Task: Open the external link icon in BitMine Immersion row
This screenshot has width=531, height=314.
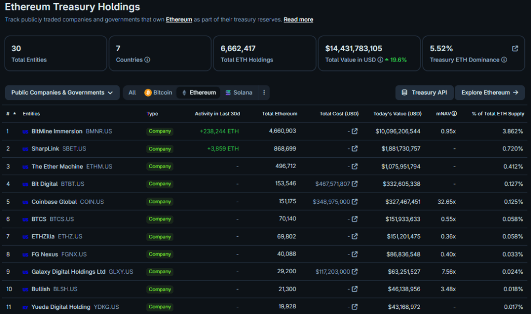Action: [355, 131]
